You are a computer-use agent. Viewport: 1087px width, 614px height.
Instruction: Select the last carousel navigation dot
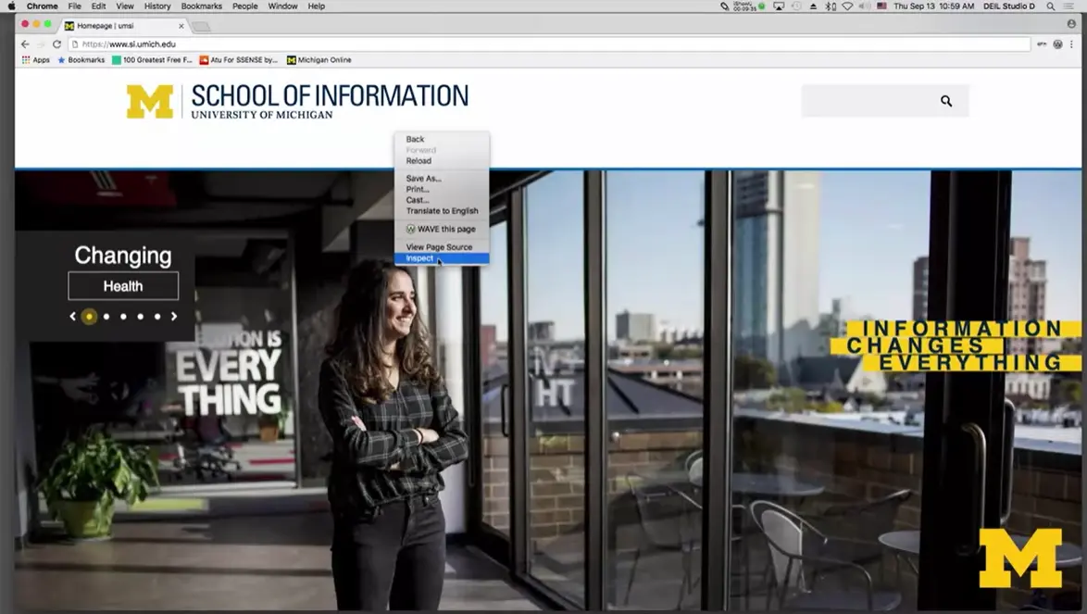point(157,316)
